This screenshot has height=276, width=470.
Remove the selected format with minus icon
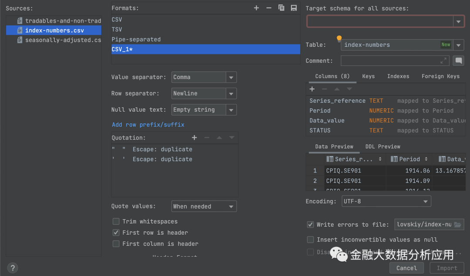269,8
